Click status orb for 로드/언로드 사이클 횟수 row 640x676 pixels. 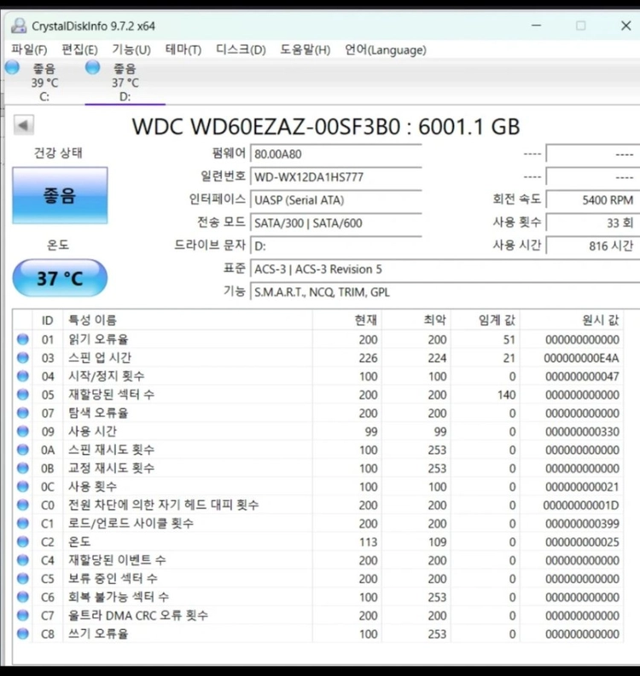[x=23, y=523]
